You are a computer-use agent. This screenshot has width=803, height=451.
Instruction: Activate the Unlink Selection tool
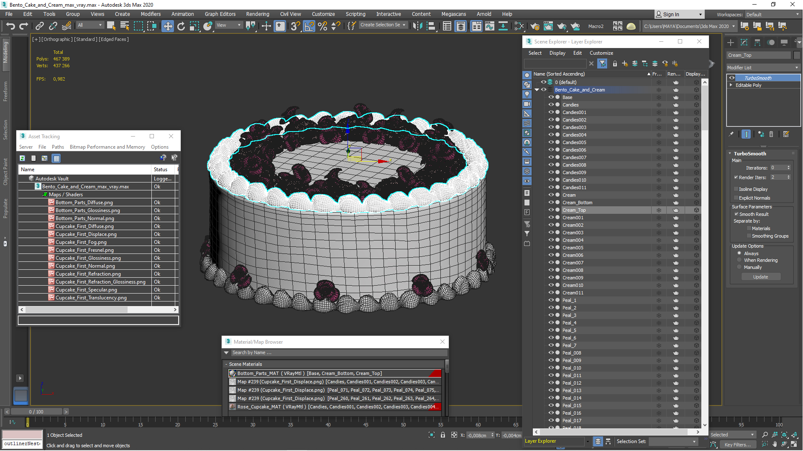(x=53, y=26)
